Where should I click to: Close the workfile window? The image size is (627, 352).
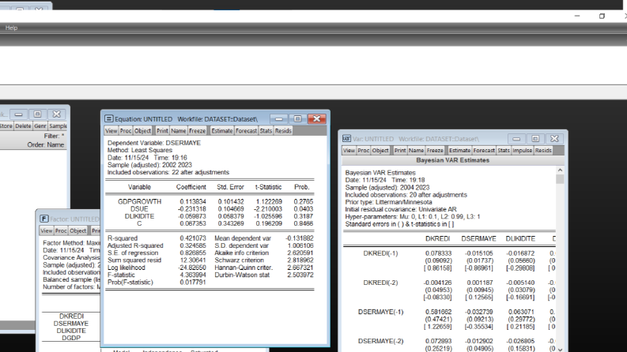[56, 114]
